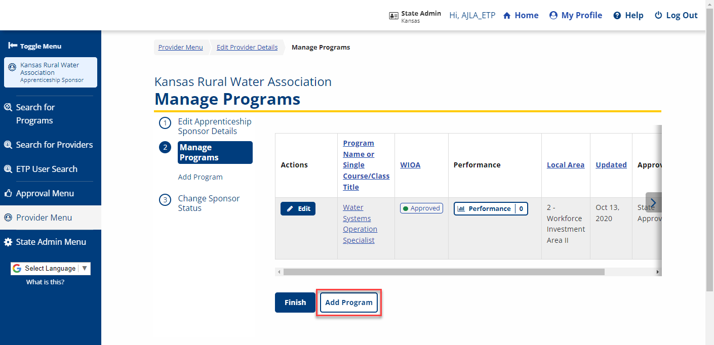Select ETP User Search menu item
This screenshot has width=714, height=345.
click(47, 169)
